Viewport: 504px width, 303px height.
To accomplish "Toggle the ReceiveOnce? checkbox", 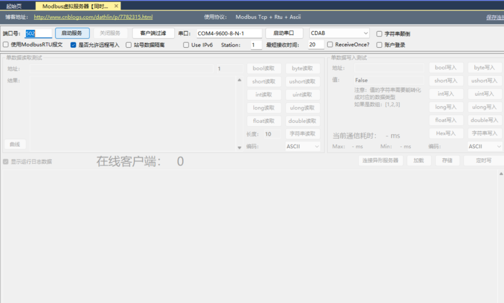I will point(330,45).
